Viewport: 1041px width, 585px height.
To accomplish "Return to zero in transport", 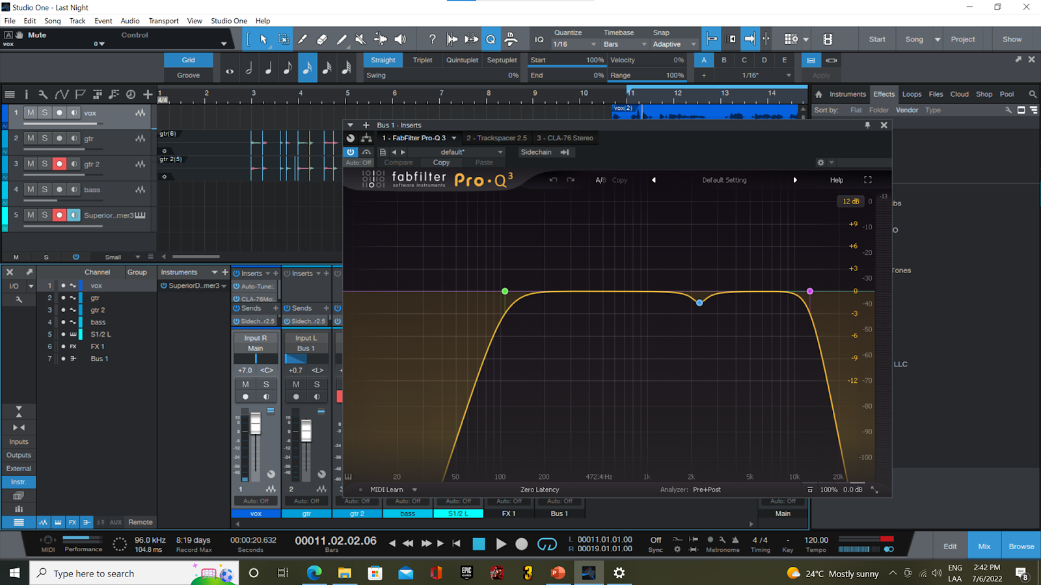I will pos(457,543).
